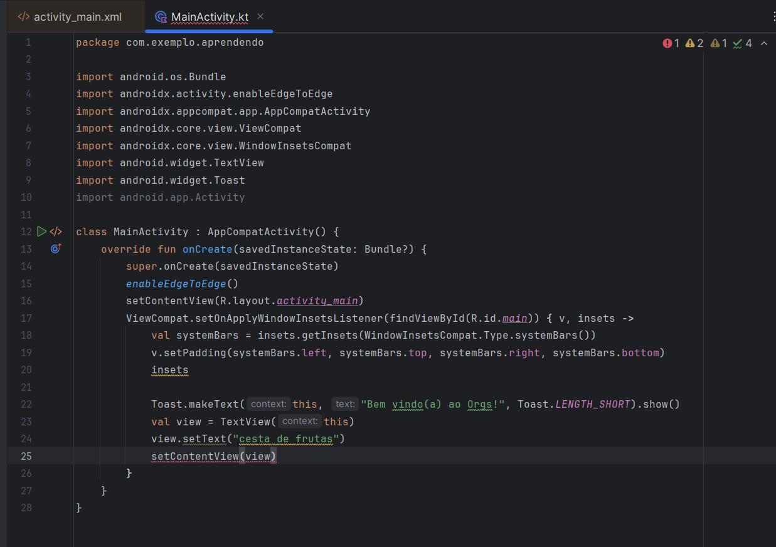Click "super.onCreate(savedInstanceState)"
Image resolution: width=776 pixels, height=547 pixels.
233,266
